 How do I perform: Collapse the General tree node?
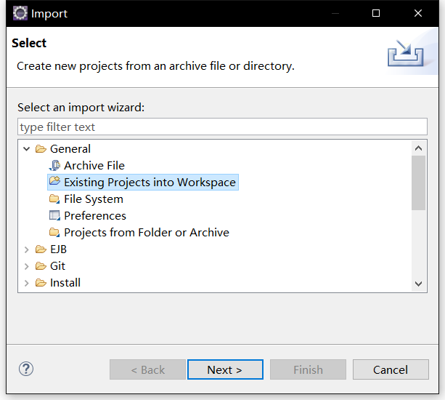click(x=27, y=149)
